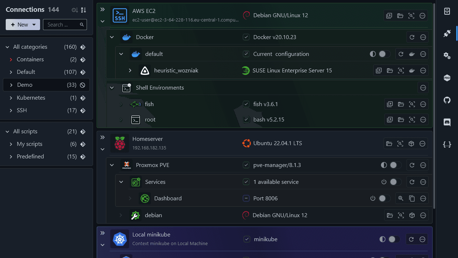Open Dashboard in web browser
The height and width of the screenshot is (258, 458).
pos(401,199)
